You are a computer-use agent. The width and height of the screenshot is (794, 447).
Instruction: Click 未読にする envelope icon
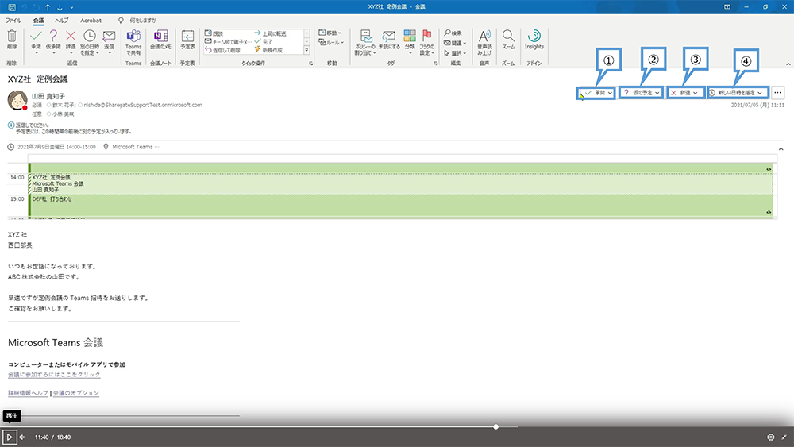pyautogui.click(x=389, y=37)
